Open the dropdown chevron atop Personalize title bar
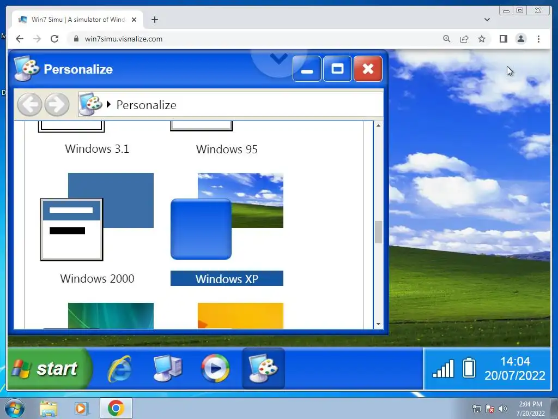Image resolution: width=558 pixels, height=419 pixels. coord(278,58)
